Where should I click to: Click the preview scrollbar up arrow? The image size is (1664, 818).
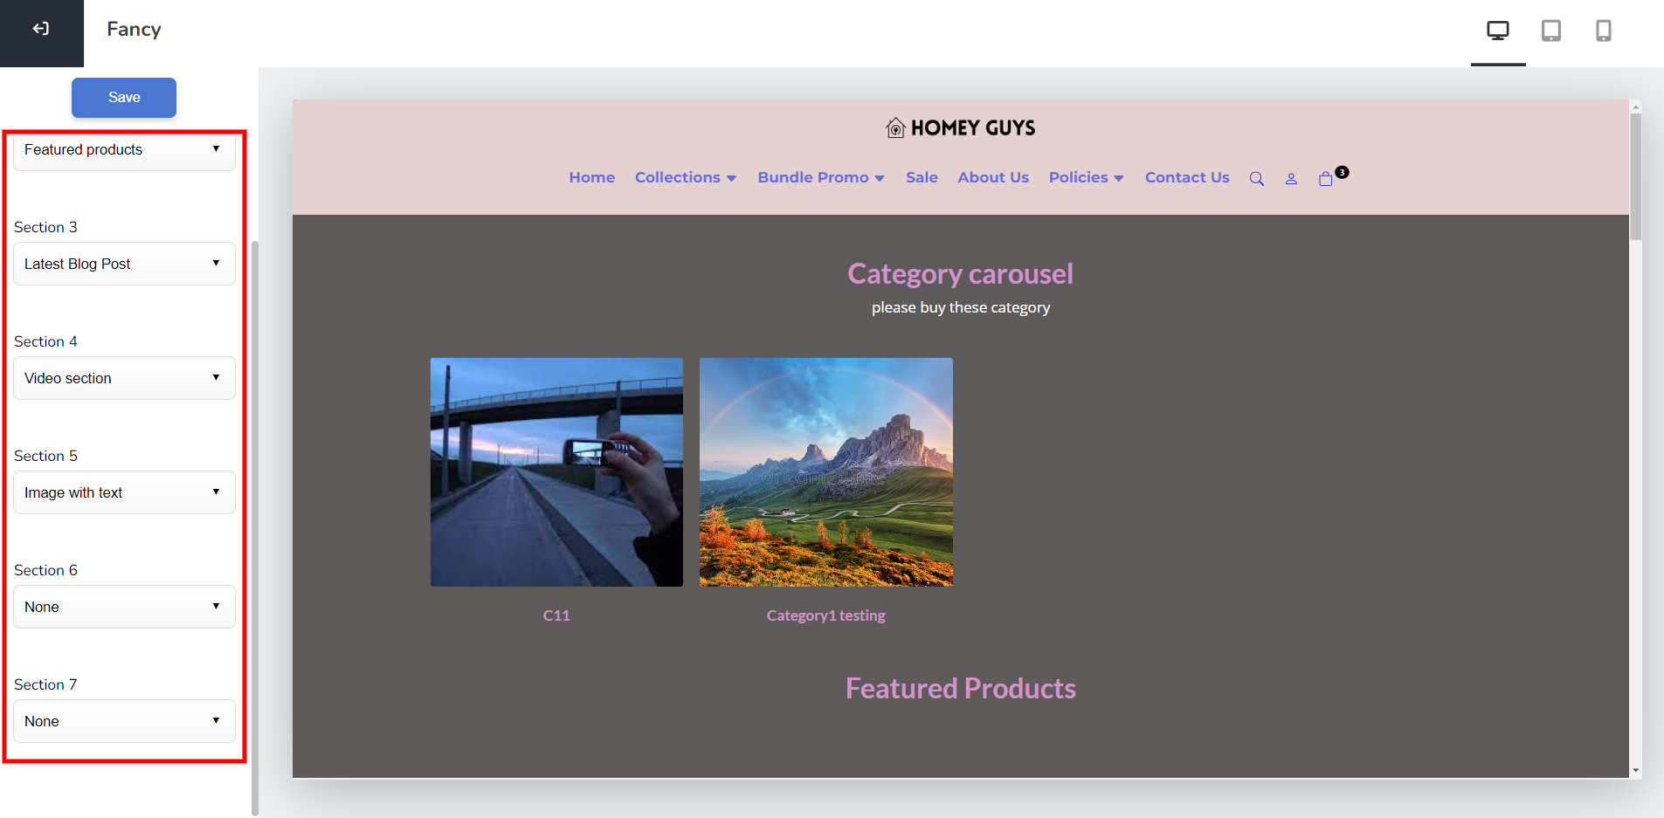coord(1636,107)
